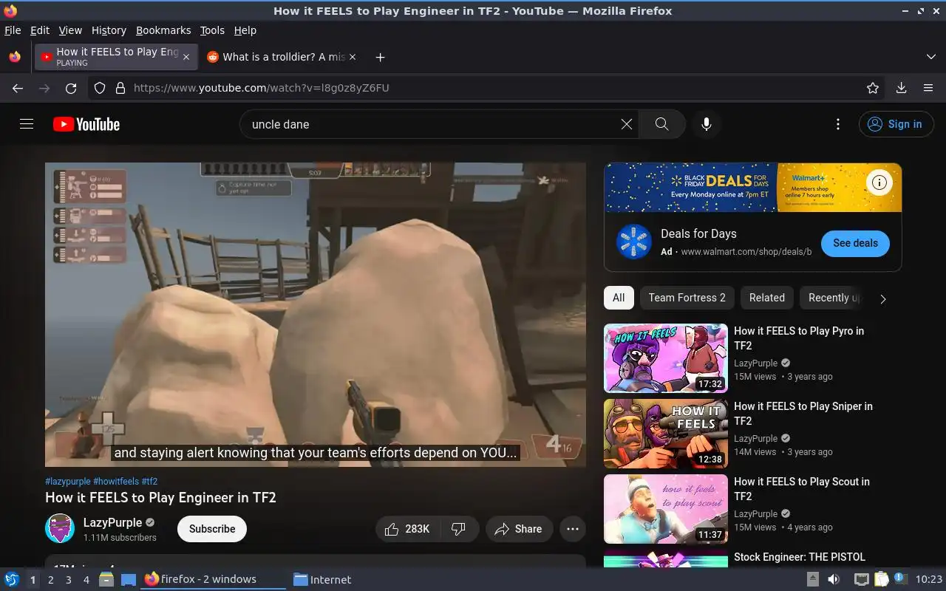Expand the system tray up arrow
946x591 pixels.
point(812,579)
